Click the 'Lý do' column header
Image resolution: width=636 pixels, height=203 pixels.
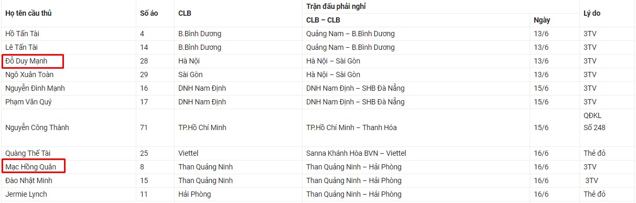[x=592, y=13]
